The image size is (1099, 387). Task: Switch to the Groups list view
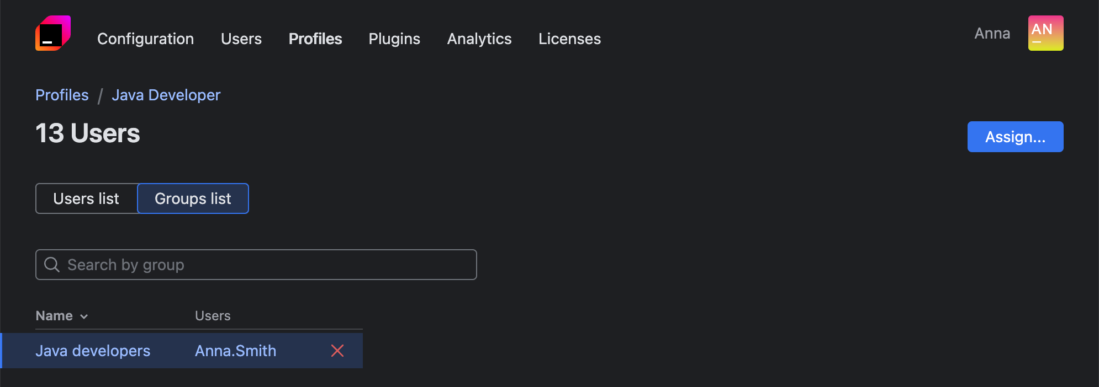pos(193,198)
